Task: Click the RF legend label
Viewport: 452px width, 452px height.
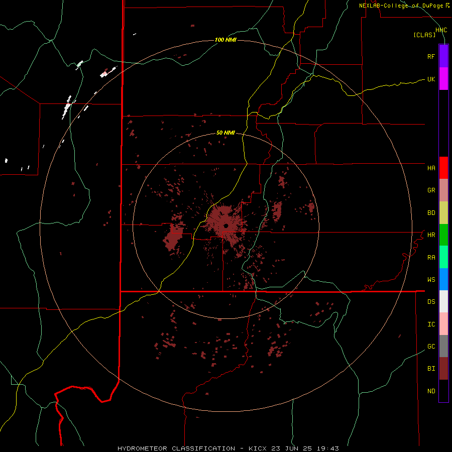Action: pos(431,56)
